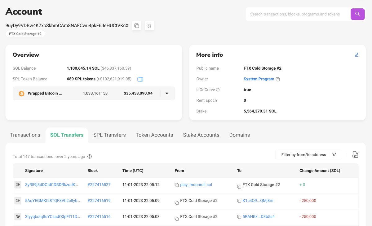Image resolution: width=372 pixels, height=226 pixels.
Task: Expand the Wrapped Bitcoin token dropdown
Action: coord(167,93)
